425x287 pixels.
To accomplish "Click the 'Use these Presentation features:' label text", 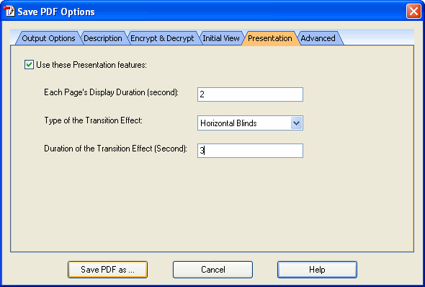I will 91,65.
